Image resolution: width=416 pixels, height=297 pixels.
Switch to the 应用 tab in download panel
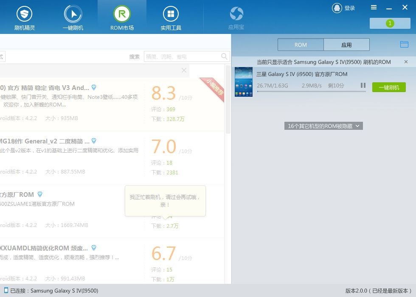[x=346, y=45]
